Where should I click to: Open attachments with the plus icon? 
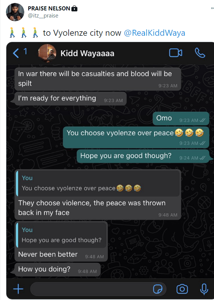[18, 289]
